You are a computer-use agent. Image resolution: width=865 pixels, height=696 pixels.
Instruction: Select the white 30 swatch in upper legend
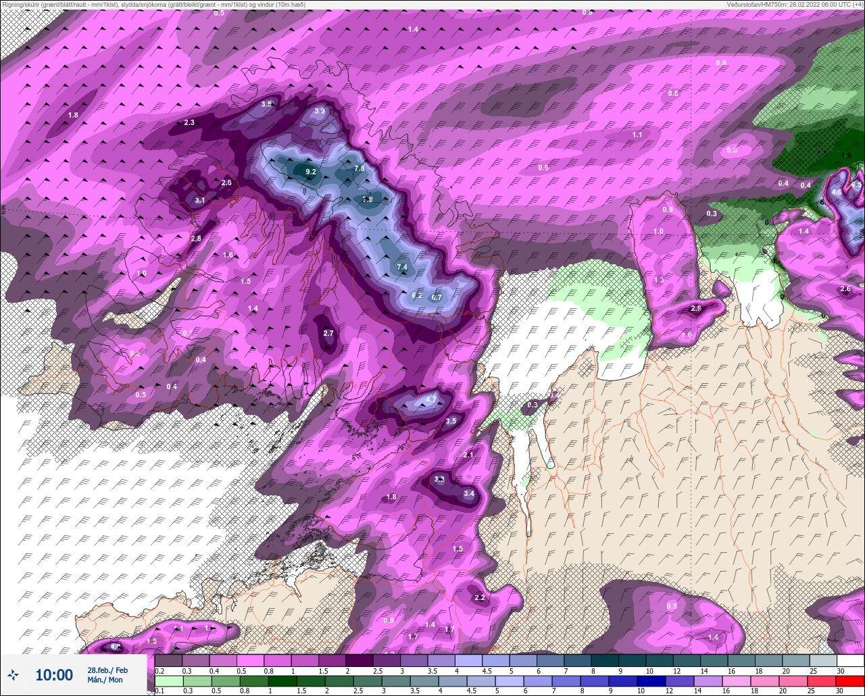[x=850, y=660]
